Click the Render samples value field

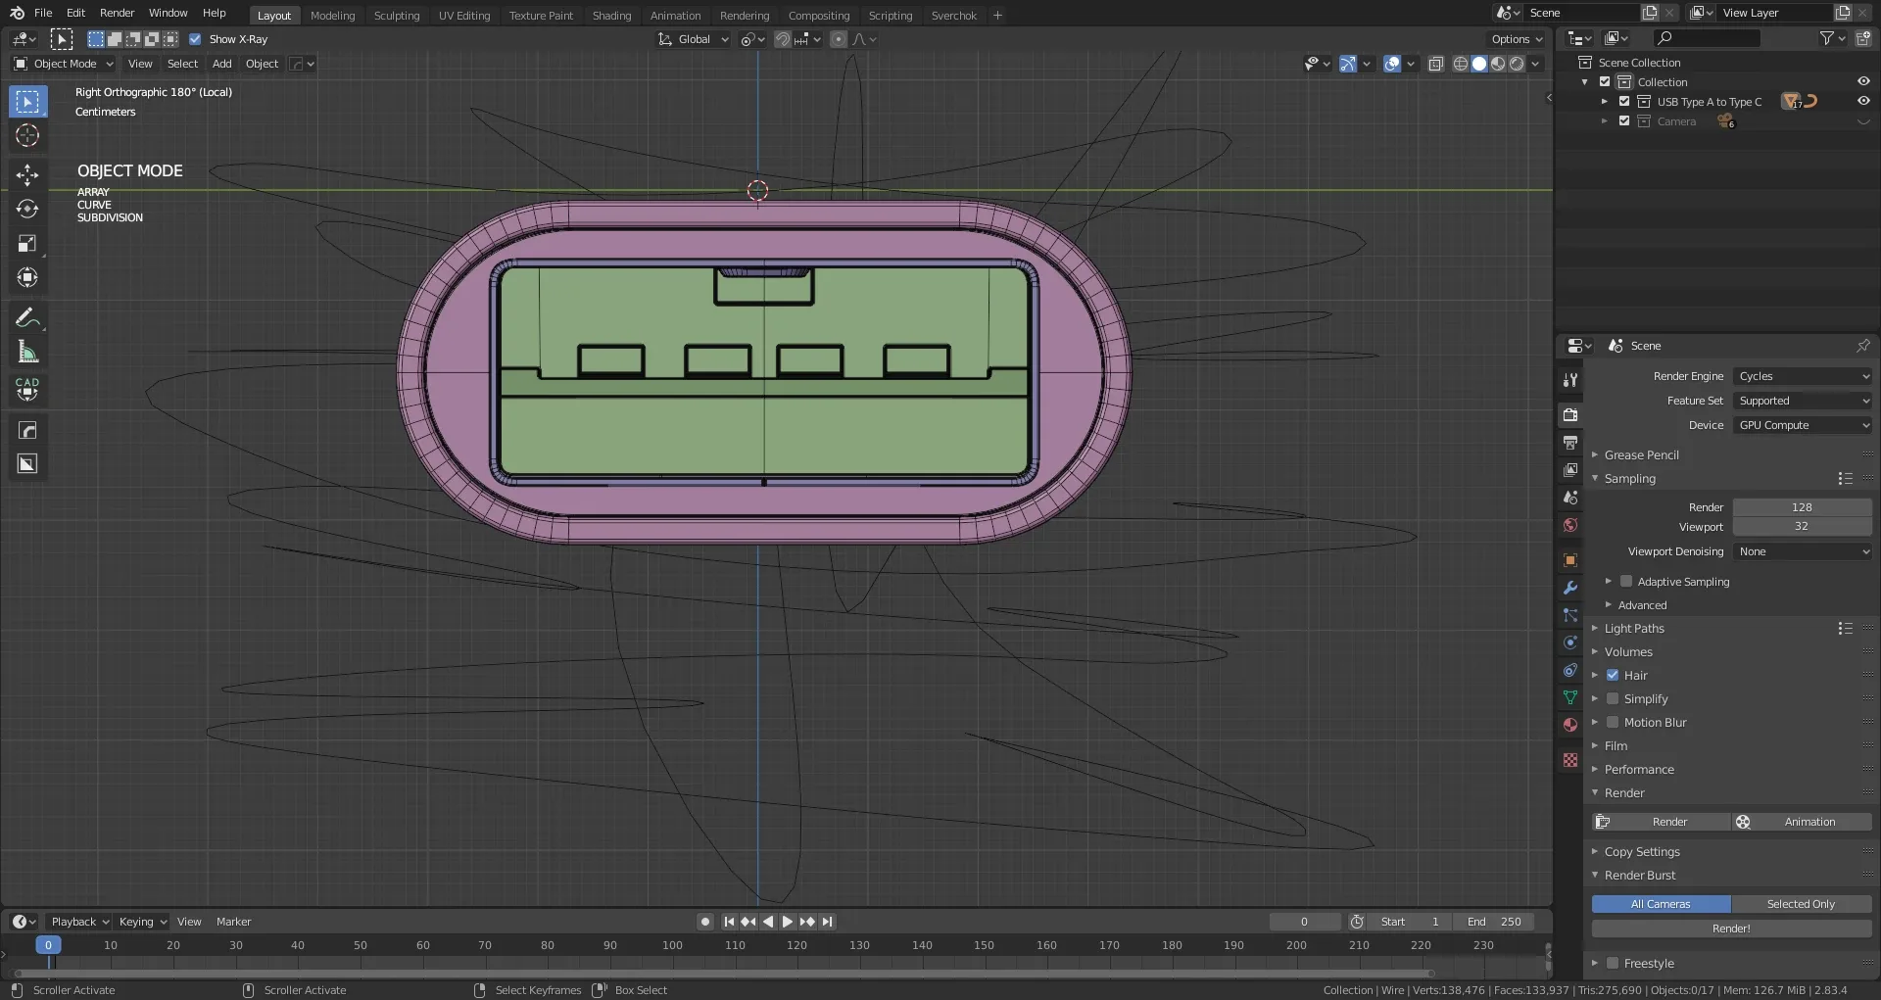tap(1801, 507)
